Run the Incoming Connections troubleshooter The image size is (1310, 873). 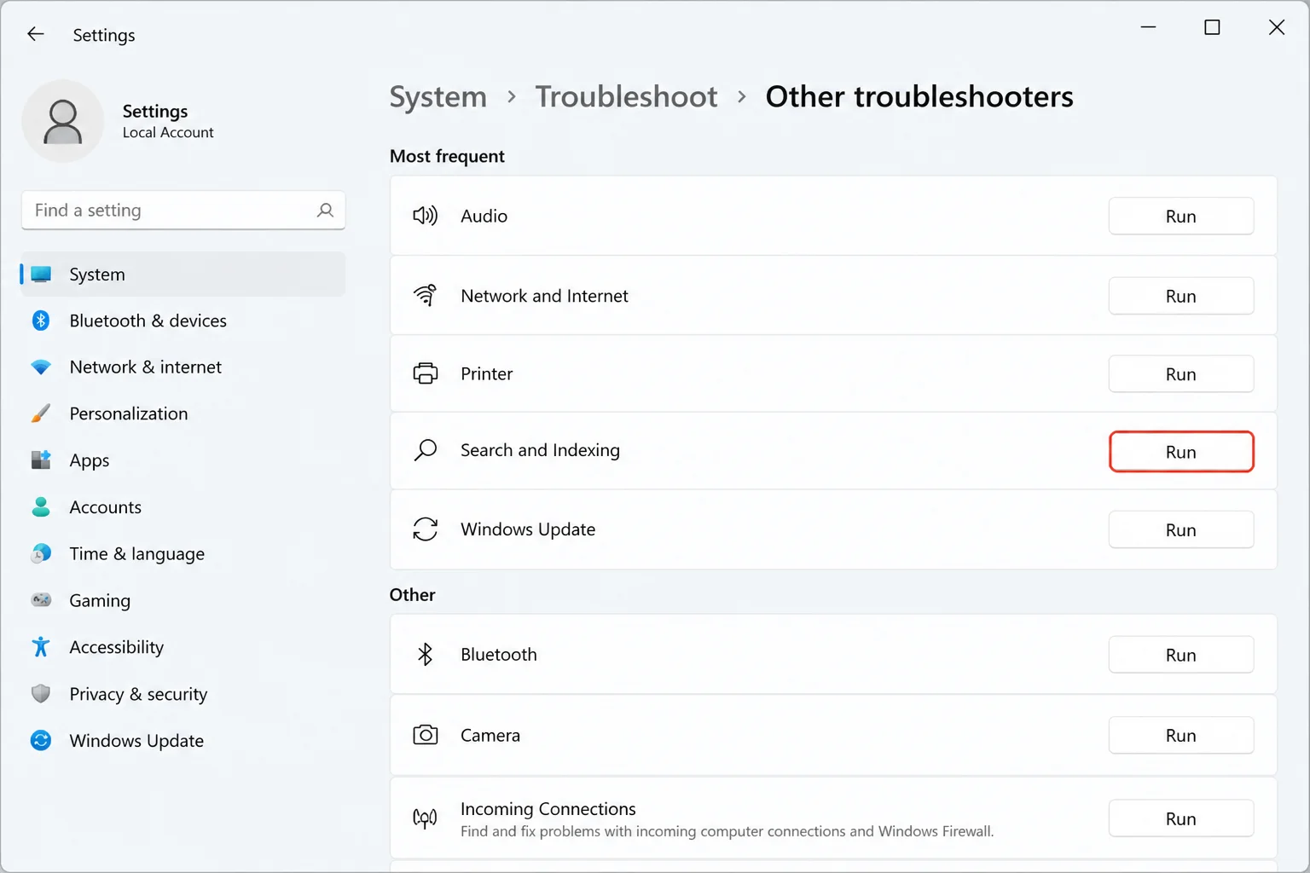[x=1181, y=818]
